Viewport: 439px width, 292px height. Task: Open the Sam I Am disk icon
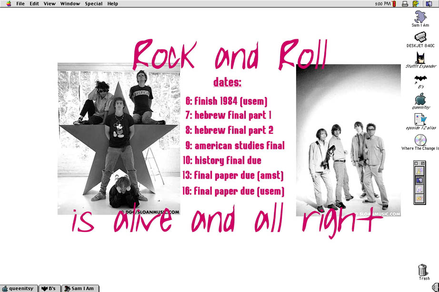pyautogui.click(x=420, y=16)
